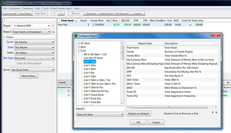This screenshot has width=231, height=133.
Task: Click the More Filters button
Action: coord(29,76)
